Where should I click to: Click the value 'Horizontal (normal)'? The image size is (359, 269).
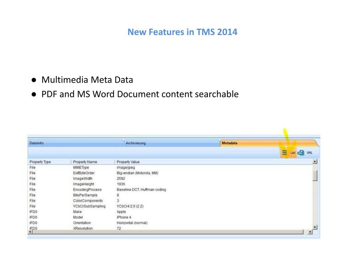(132, 223)
